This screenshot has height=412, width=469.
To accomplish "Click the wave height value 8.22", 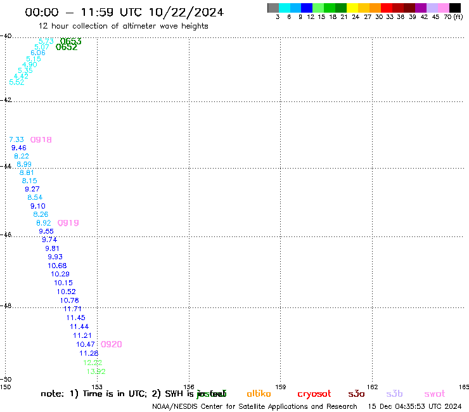I will click(x=22, y=156).
